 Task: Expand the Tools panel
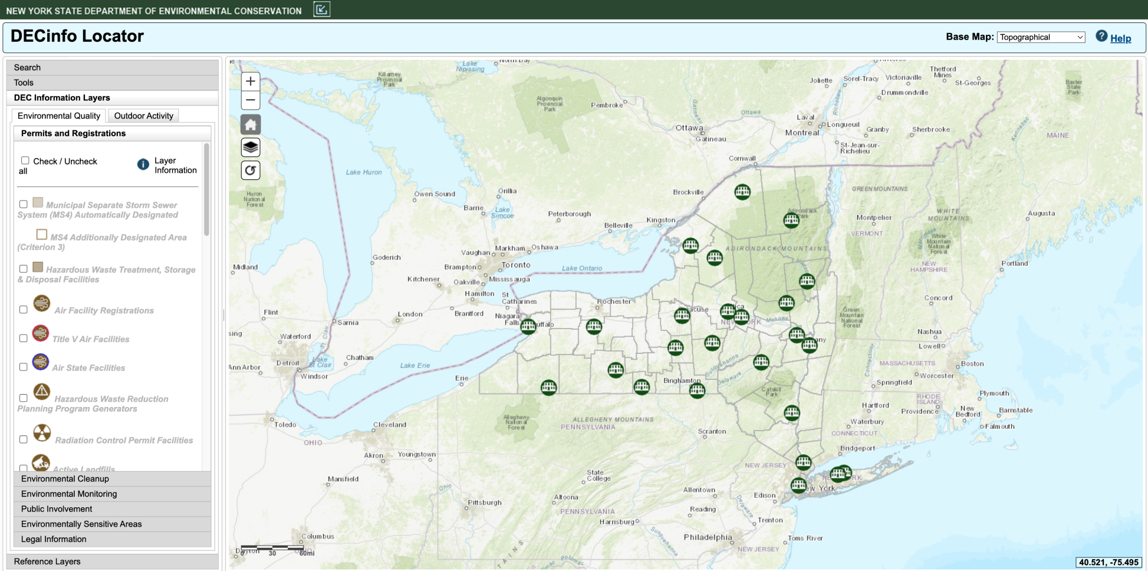(112, 83)
